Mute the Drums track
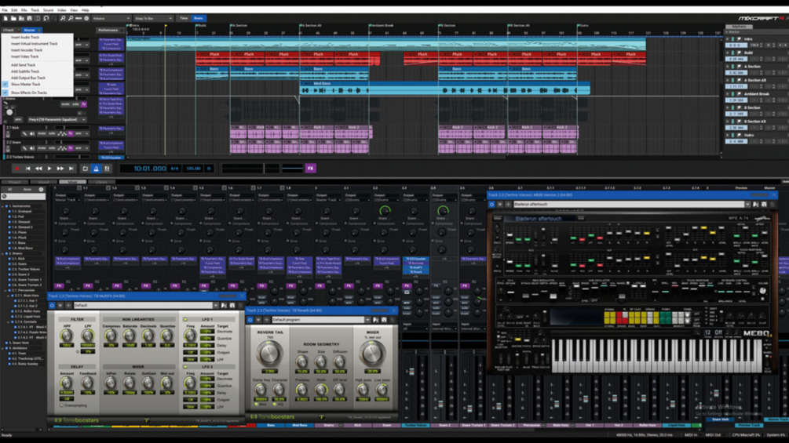Viewport: 789px width, 443px height. click(65, 104)
